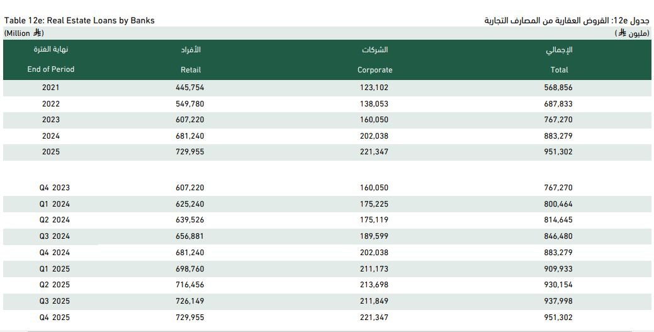Click the Arabic table title at top right
This screenshot has height=332, width=654.
click(566, 20)
